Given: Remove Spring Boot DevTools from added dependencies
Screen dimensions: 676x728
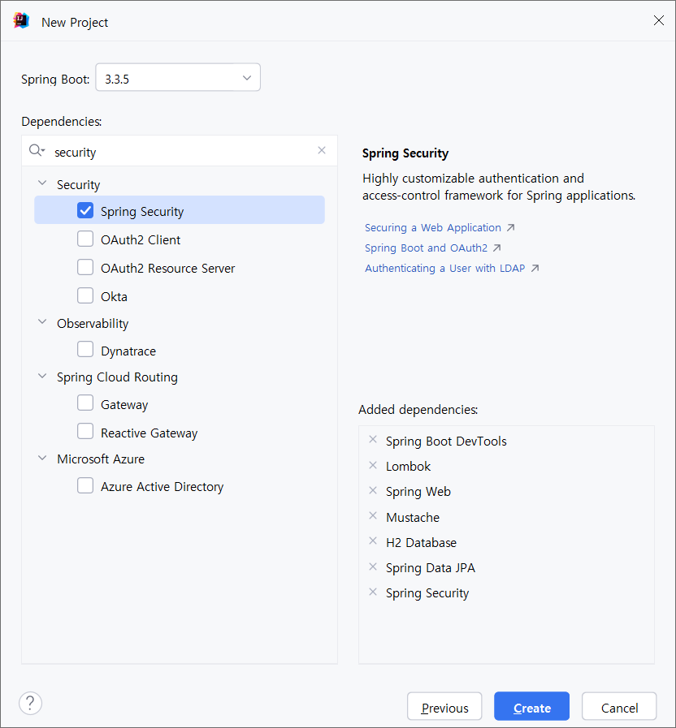Looking at the screenshot, I should point(373,440).
